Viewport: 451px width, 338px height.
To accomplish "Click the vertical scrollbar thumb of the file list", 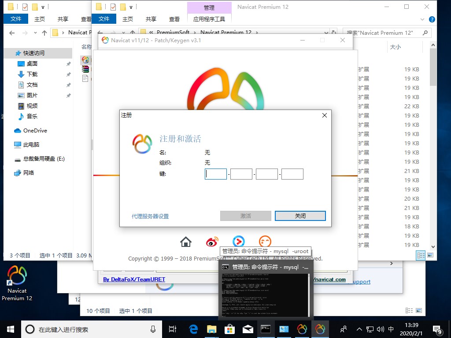I will pyautogui.click(x=433, y=67).
